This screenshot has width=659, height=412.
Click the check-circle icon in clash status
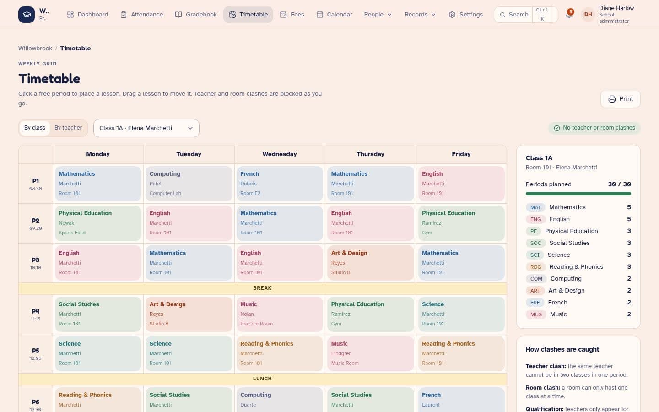(x=557, y=128)
